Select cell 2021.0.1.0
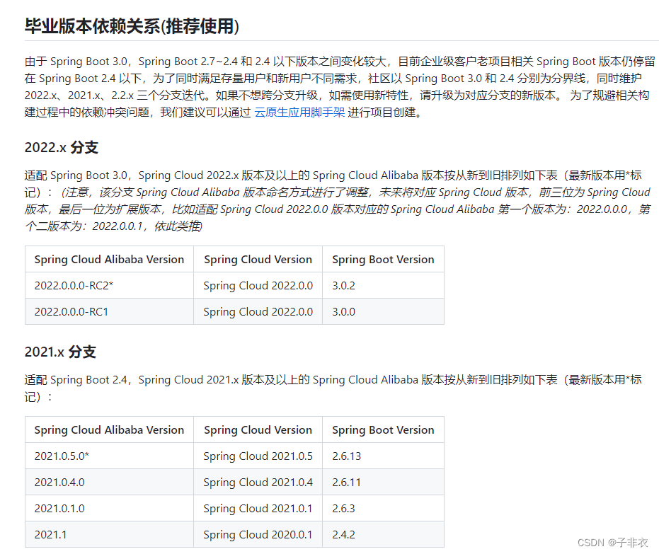The width and height of the screenshot is (659, 554). (x=109, y=508)
